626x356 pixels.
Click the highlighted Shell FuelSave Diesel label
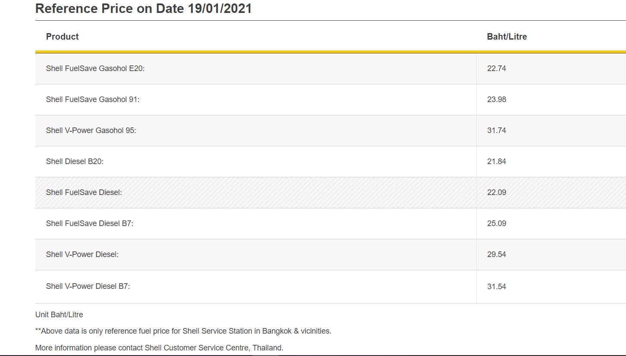[x=84, y=192]
